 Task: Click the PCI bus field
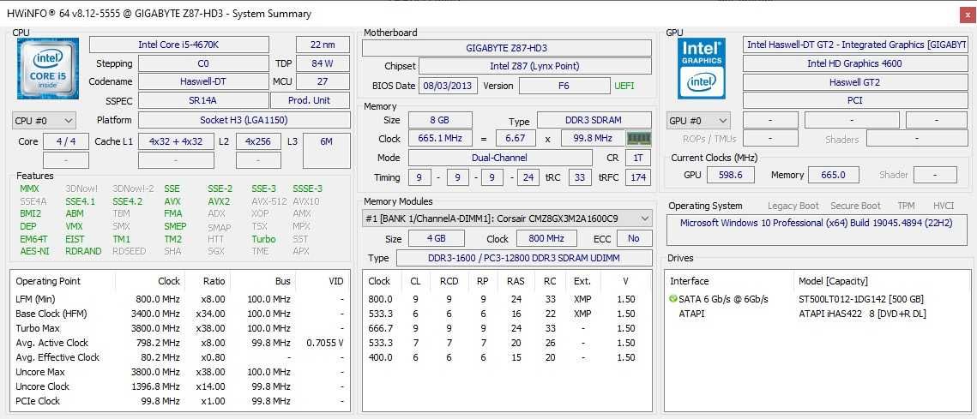tap(854, 100)
